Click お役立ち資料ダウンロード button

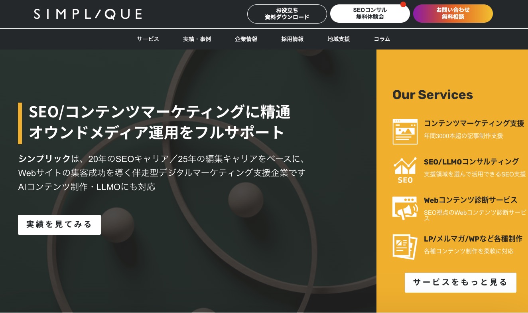coord(287,14)
